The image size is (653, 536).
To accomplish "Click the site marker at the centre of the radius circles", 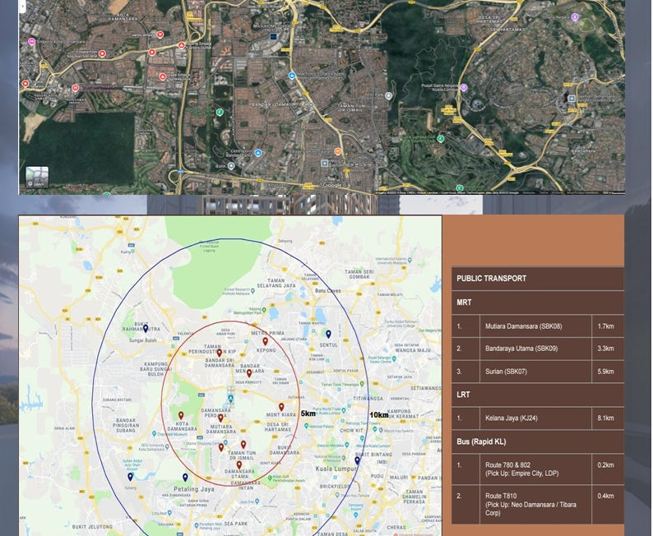I will 231,399.
